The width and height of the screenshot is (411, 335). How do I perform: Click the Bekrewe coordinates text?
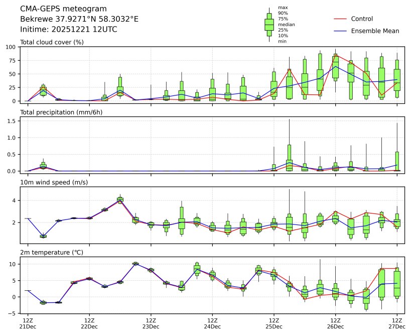point(79,19)
